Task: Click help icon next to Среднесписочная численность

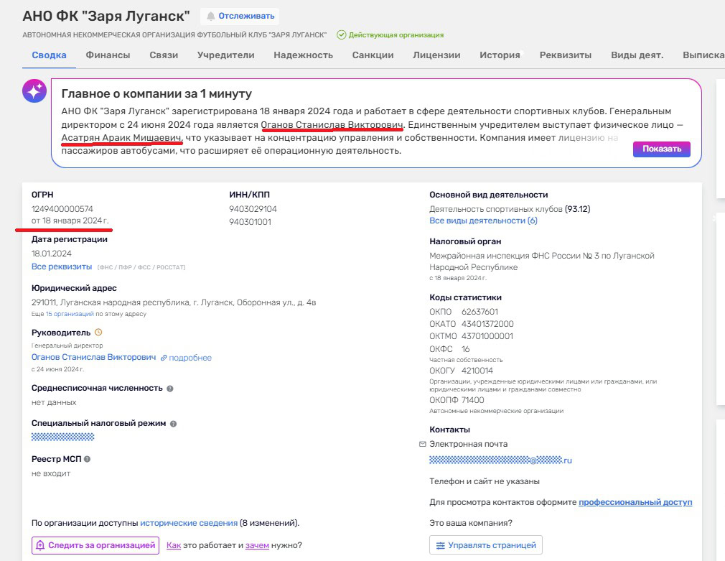Action: click(x=170, y=389)
